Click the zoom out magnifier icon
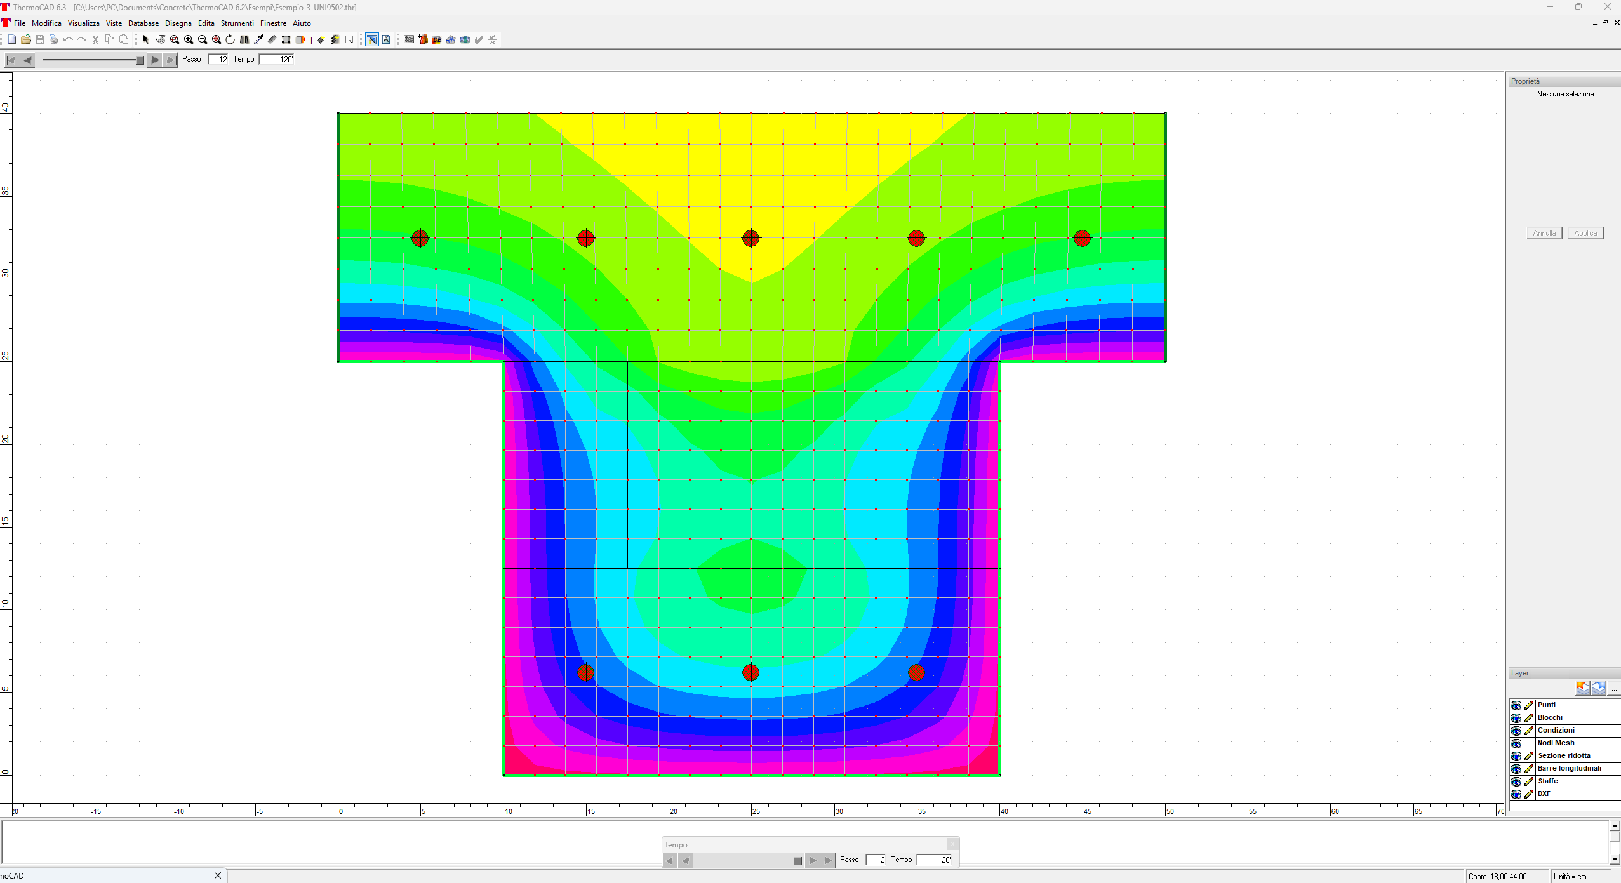Screen dimensions: 1621x883 click(x=203, y=39)
